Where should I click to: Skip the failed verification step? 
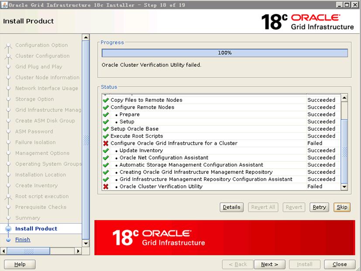[x=342, y=207]
